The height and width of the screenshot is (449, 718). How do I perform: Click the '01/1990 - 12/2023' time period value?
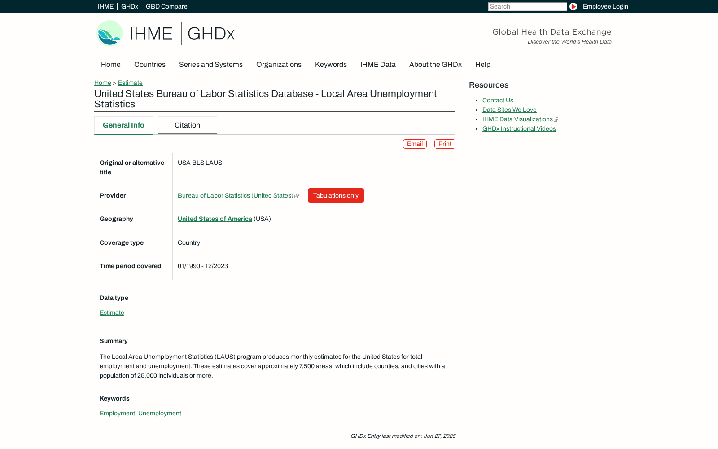point(203,266)
